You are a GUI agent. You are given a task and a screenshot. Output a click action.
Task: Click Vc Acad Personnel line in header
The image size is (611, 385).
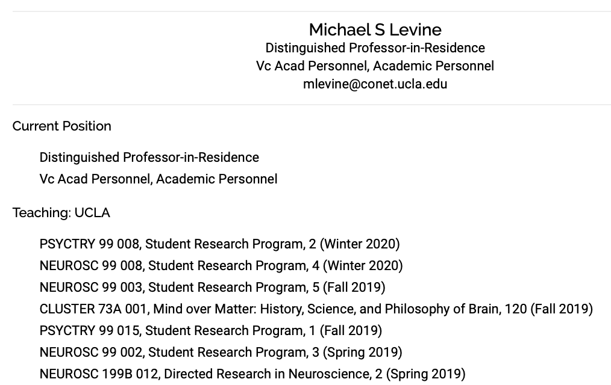(375, 66)
